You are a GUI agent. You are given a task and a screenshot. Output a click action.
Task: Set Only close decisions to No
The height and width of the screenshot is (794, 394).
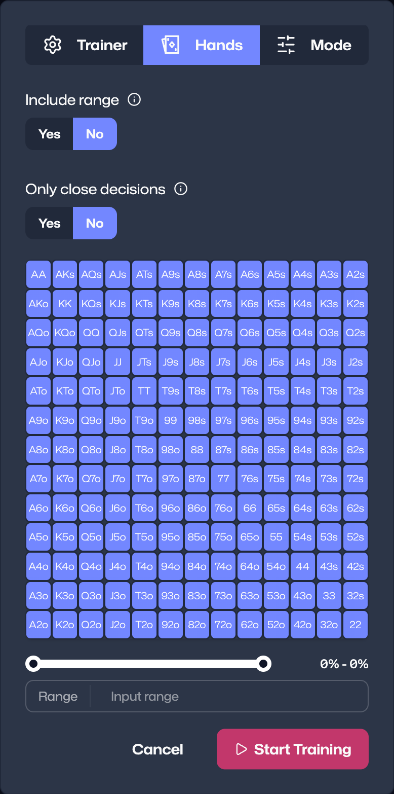point(95,223)
